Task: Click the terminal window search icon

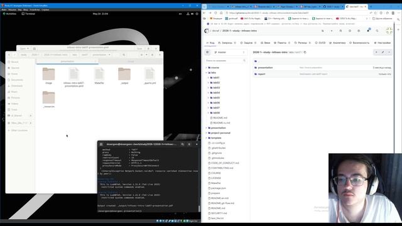Action: point(183,144)
